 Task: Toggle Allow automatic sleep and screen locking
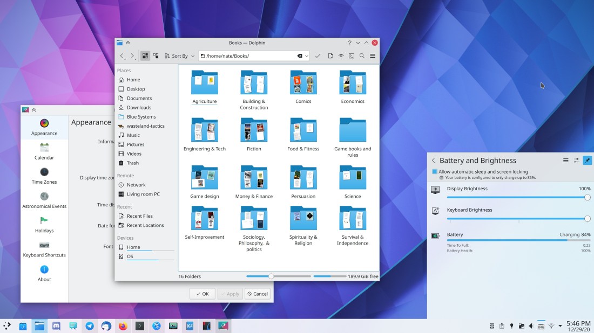[435, 172]
